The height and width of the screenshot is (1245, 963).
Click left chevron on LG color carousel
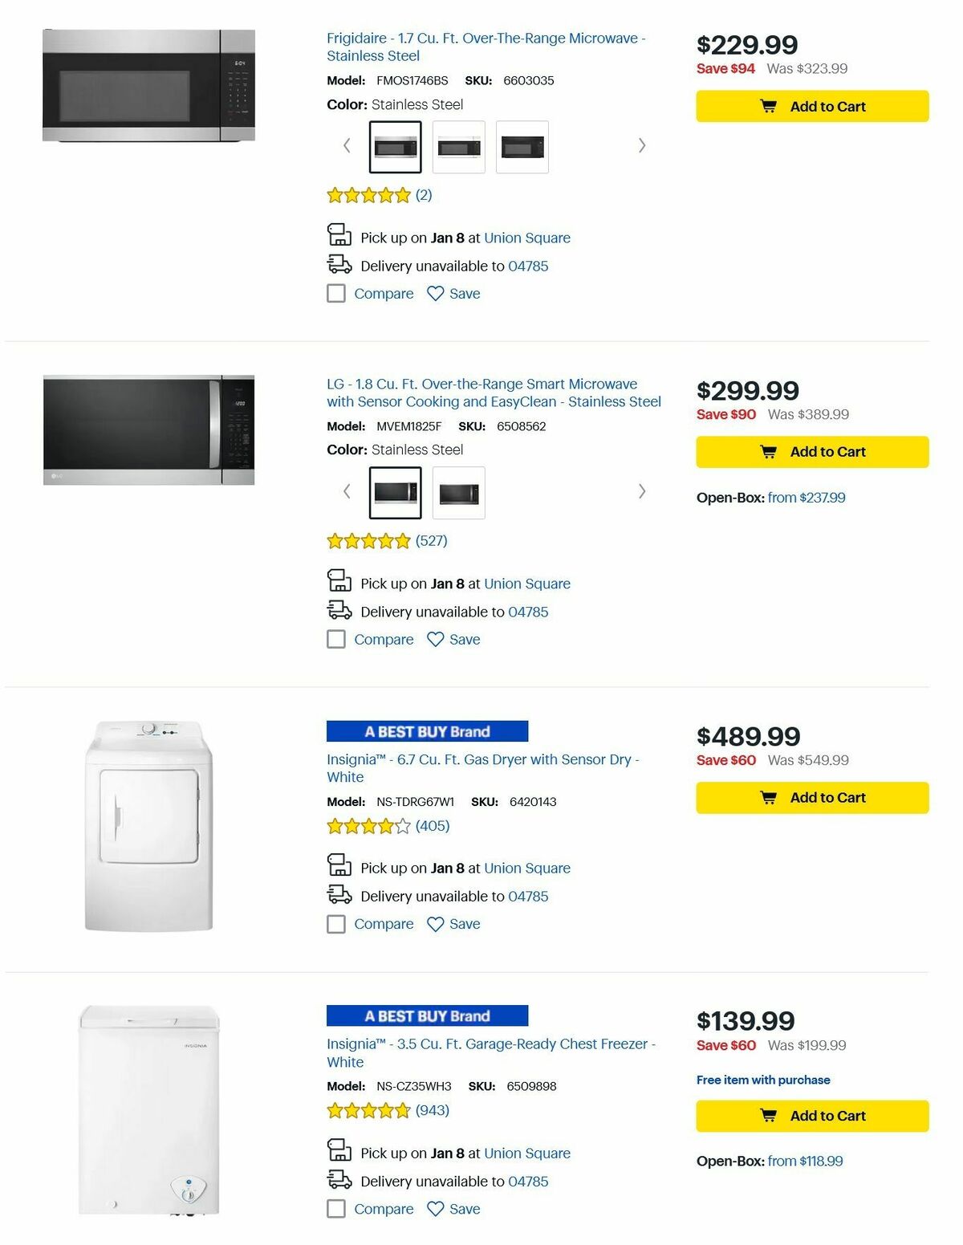point(346,490)
